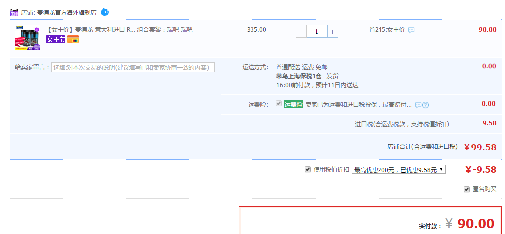Click the final payment amount ¥90.00

point(470,223)
